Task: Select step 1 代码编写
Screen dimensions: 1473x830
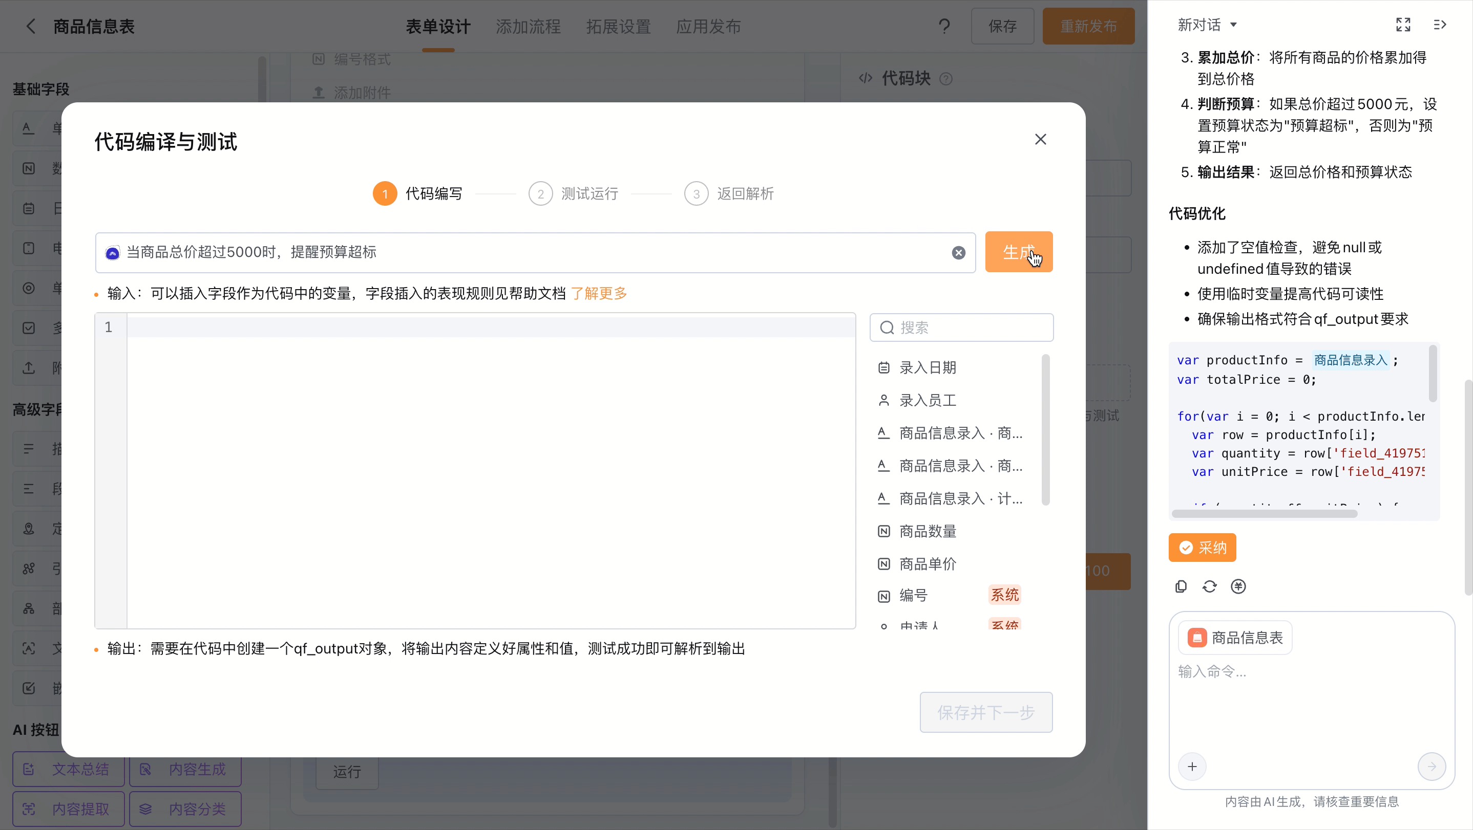Action: pyautogui.click(x=417, y=193)
